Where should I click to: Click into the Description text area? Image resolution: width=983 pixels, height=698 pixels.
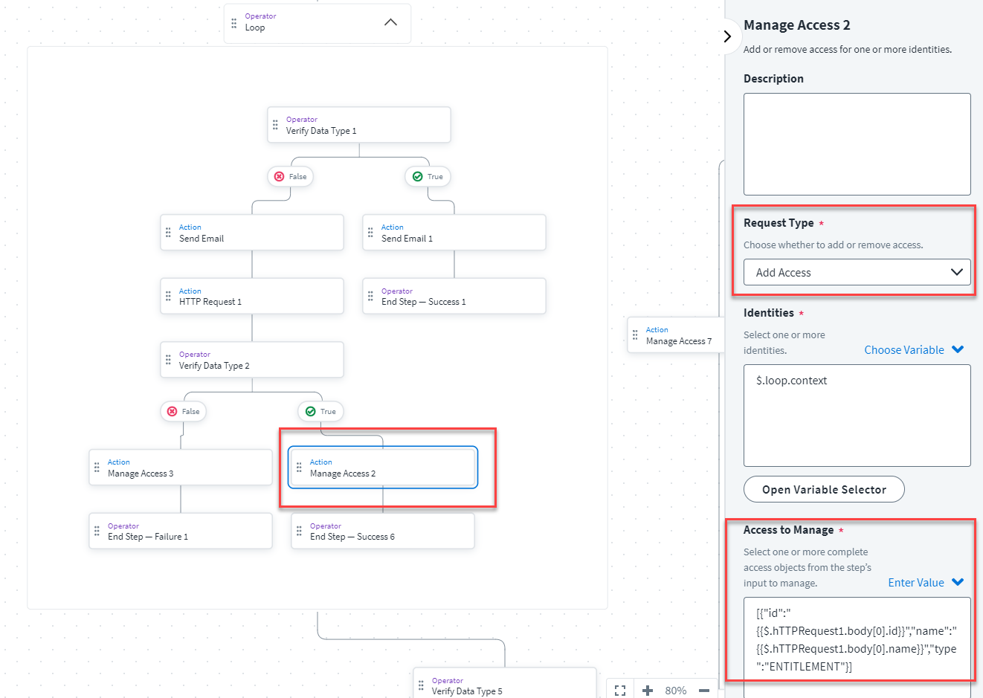coord(857,144)
